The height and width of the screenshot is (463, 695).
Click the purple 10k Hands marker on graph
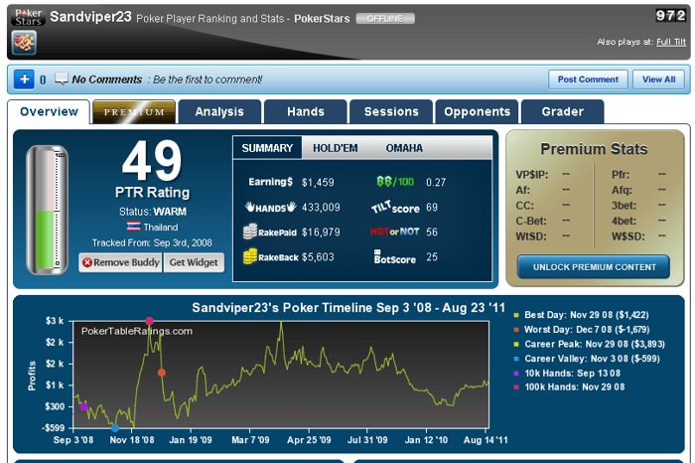click(83, 406)
